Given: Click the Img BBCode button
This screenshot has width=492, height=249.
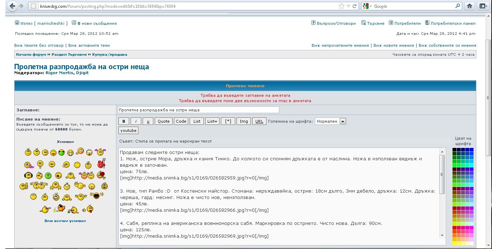Looking at the screenshot, I should click(x=244, y=121).
